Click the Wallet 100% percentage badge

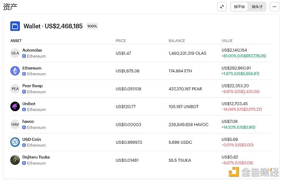coord(92,26)
